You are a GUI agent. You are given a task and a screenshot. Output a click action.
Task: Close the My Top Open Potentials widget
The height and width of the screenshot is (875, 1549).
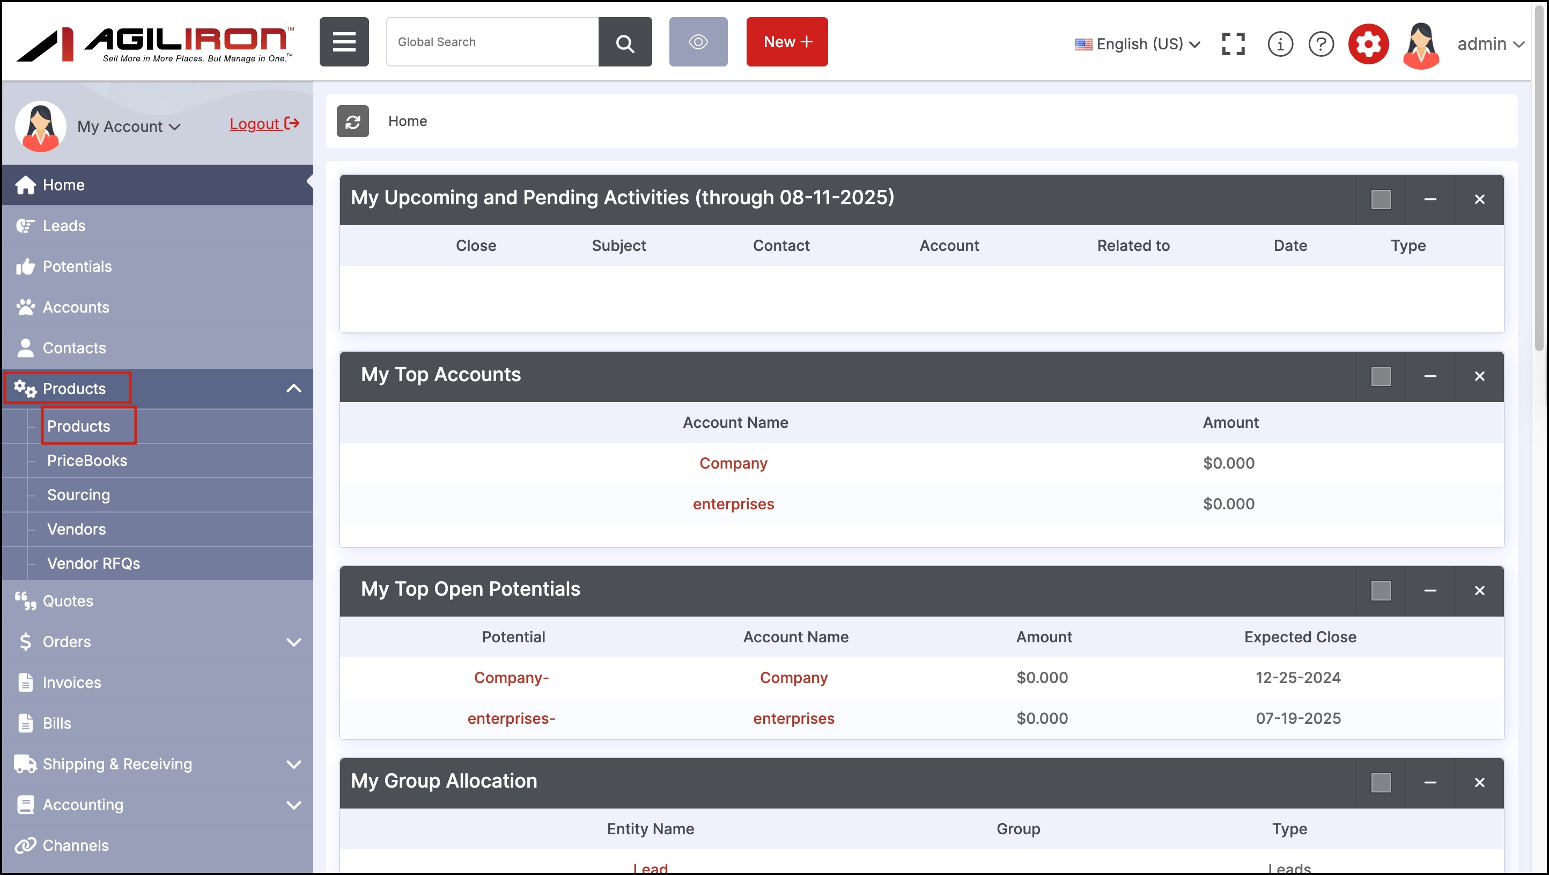coord(1479,591)
